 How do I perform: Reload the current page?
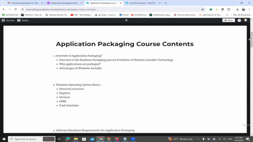click(15, 9)
